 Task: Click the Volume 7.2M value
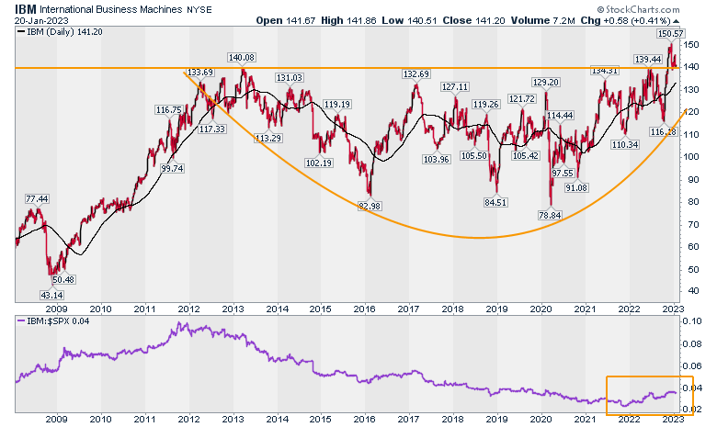(x=543, y=20)
